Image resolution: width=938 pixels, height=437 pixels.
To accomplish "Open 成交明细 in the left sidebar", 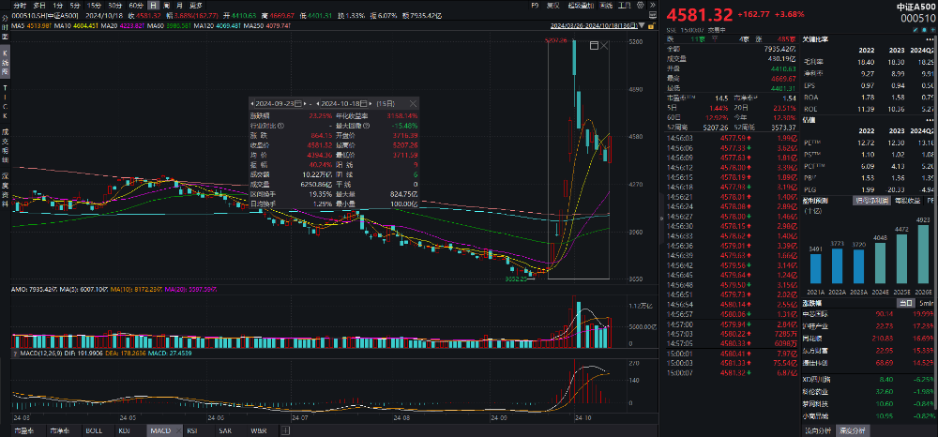I will 6,144.
